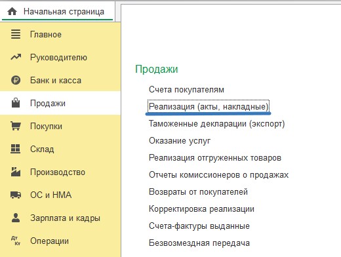The height and width of the screenshot is (257, 341).
Task: Open the Начальная страница tab
Action: [57, 11]
